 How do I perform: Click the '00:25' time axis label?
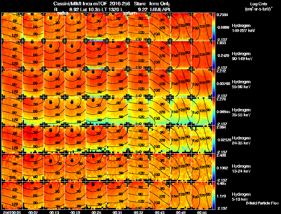(96, 212)
